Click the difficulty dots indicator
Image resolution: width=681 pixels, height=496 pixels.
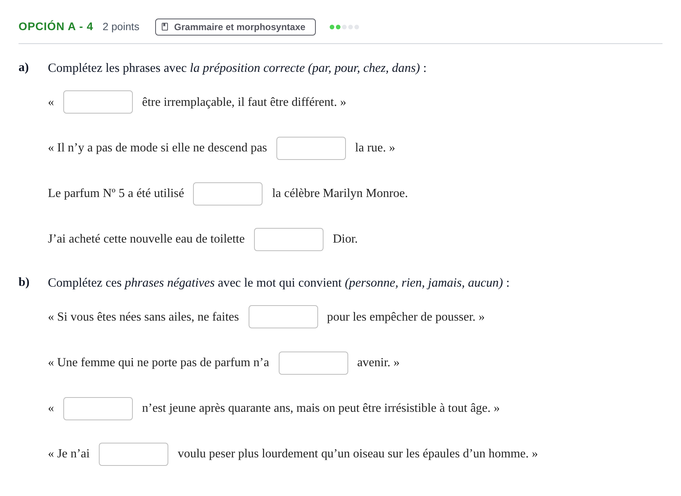(344, 27)
